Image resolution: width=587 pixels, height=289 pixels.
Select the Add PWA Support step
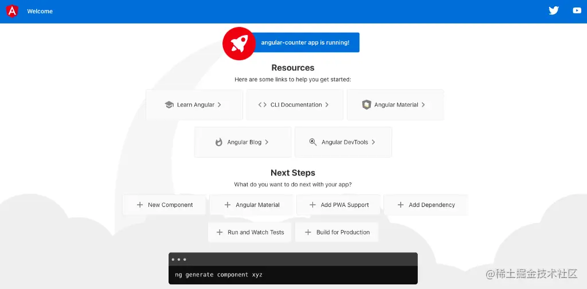(338, 205)
